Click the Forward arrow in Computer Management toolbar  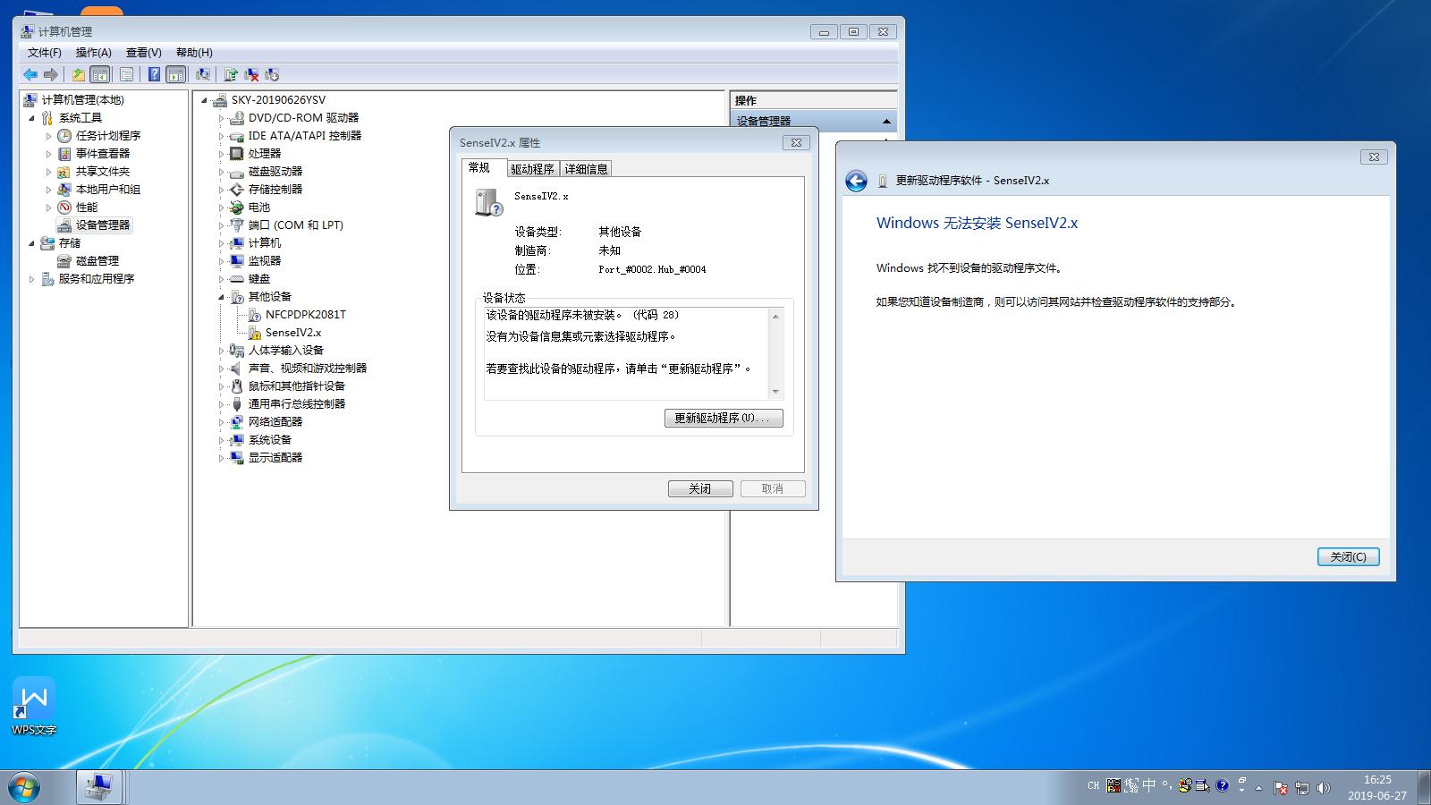coord(51,74)
